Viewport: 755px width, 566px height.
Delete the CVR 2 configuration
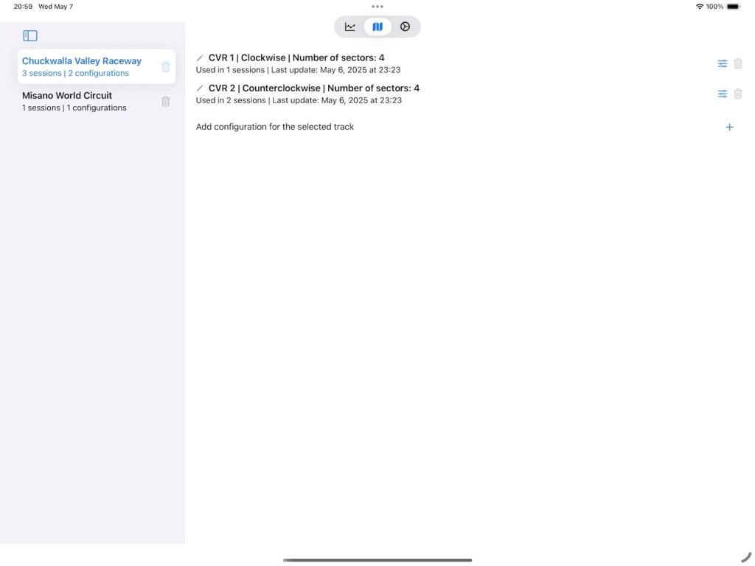[738, 94]
